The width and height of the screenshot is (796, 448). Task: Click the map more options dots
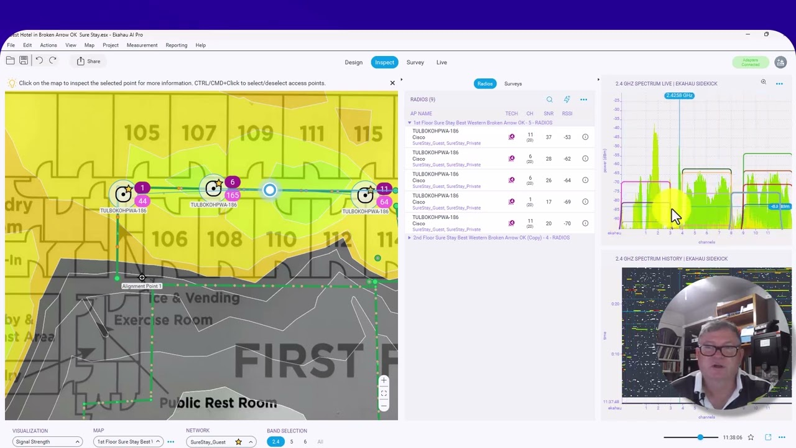170,442
